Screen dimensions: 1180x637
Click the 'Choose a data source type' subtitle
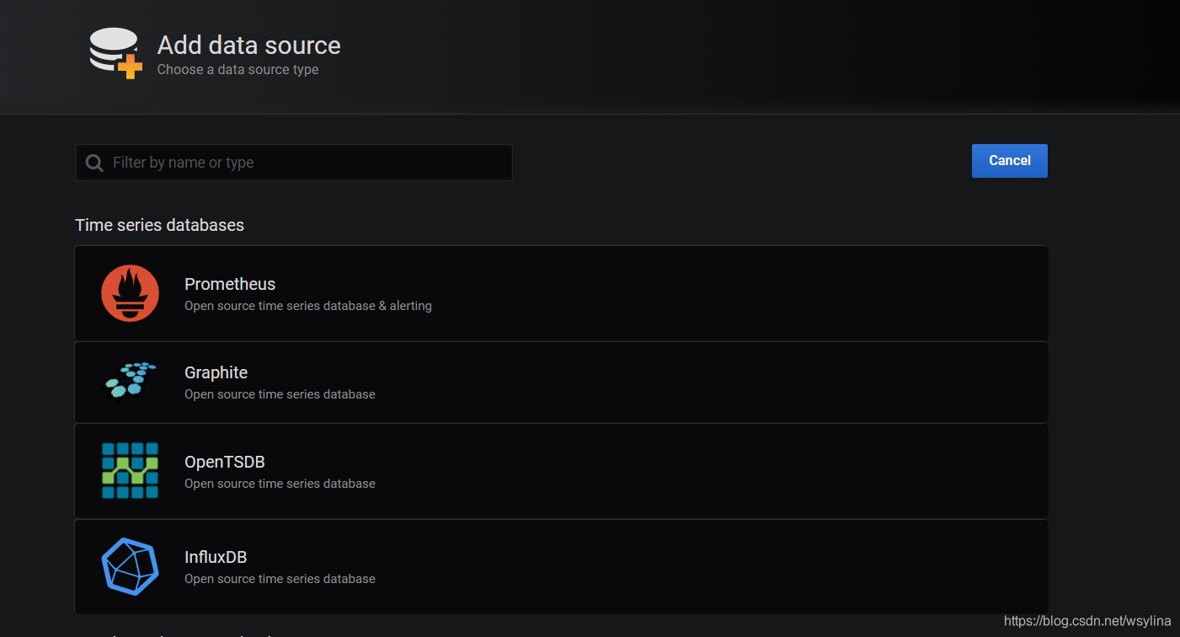coord(238,70)
